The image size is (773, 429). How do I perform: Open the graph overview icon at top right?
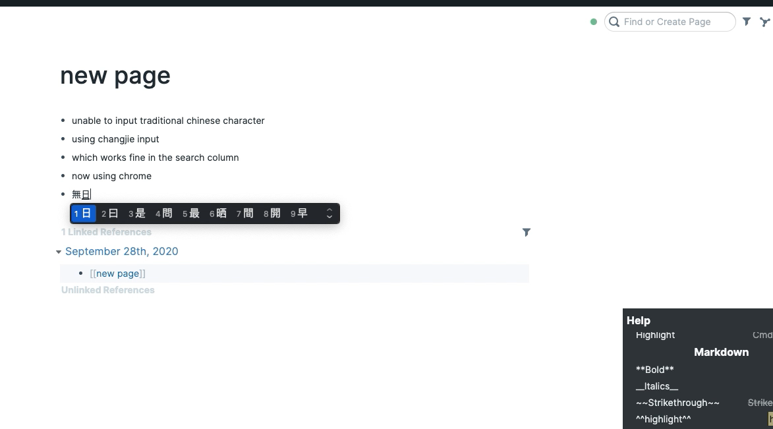coord(765,22)
